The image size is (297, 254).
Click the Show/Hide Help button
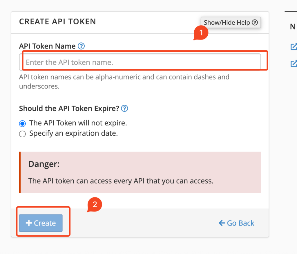231,23
